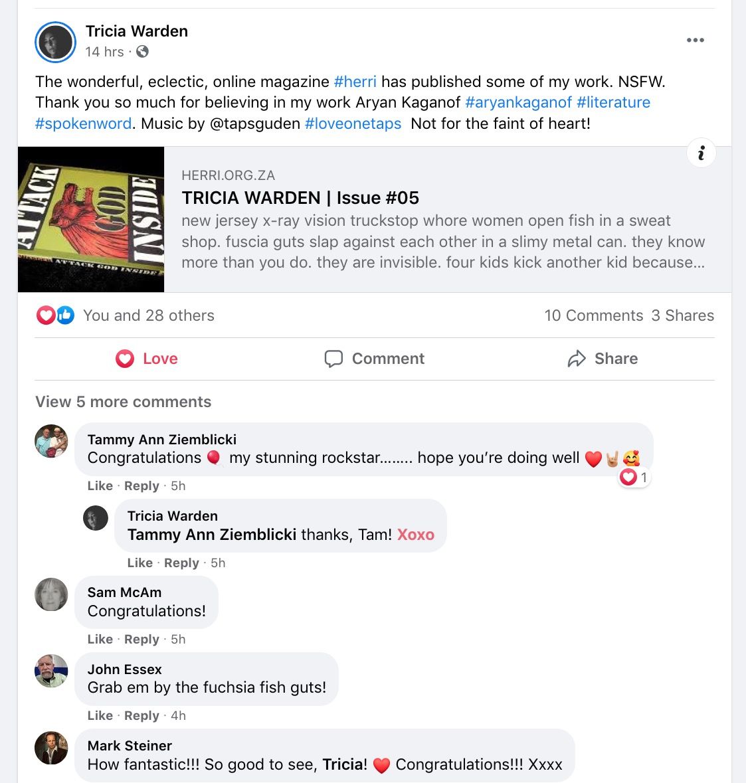Viewport: 746px width, 783px height.
Task: Open Sam McAm's profile avatar
Action: (x=51, y=594)
